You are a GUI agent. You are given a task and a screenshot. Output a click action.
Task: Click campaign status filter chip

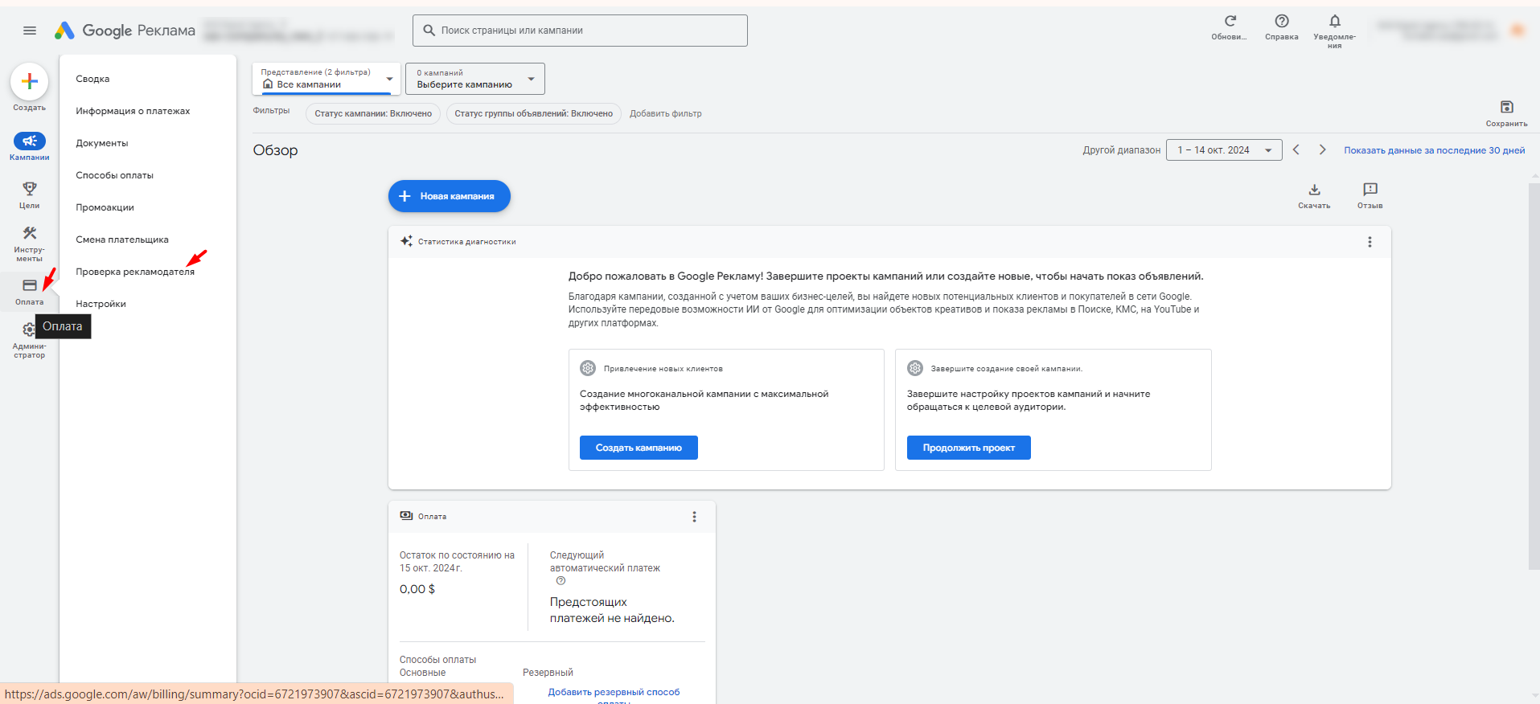(373, 113)
